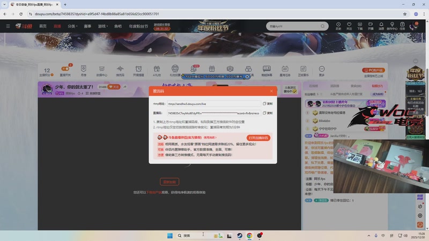This screenshot has width=429, height=241.
Task: Dismiss the blue 5000万 banner with X
Action: pos(247,77)
